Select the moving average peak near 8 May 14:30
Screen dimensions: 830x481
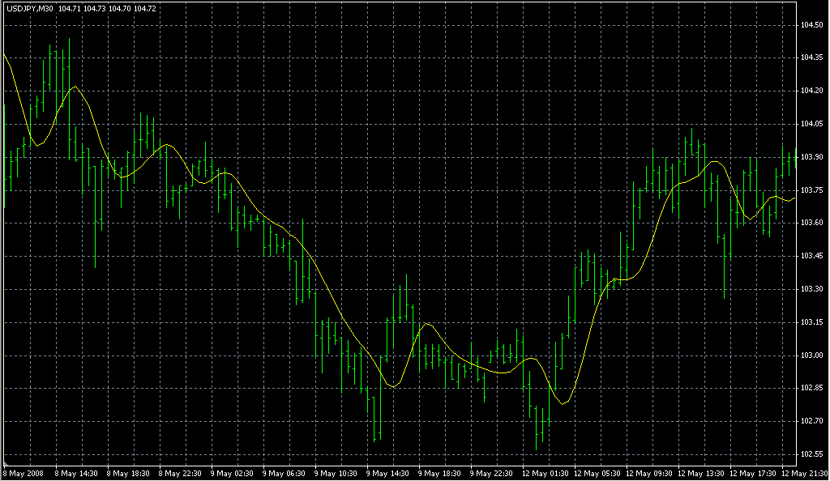75,87
